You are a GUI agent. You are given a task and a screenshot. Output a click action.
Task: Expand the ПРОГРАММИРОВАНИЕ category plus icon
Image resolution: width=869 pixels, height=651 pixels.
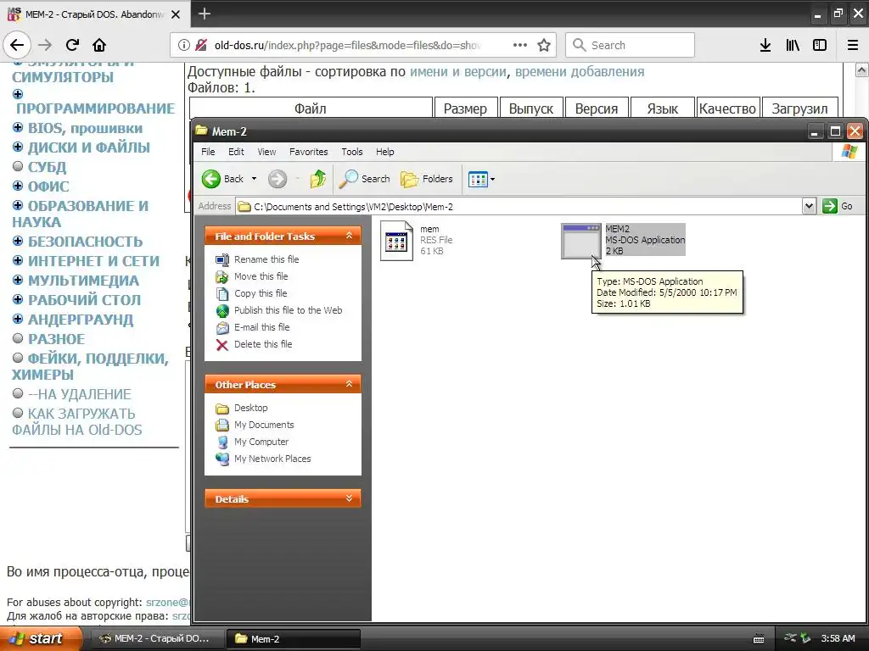pyautogui.click(x=18, y=94)
